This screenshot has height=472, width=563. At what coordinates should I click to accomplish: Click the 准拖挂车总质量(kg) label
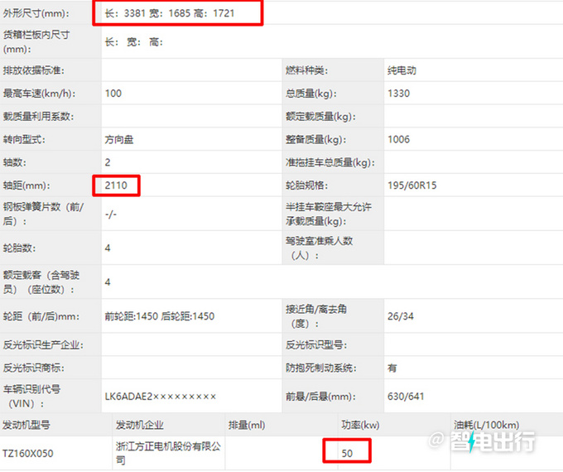pos(330,162)
